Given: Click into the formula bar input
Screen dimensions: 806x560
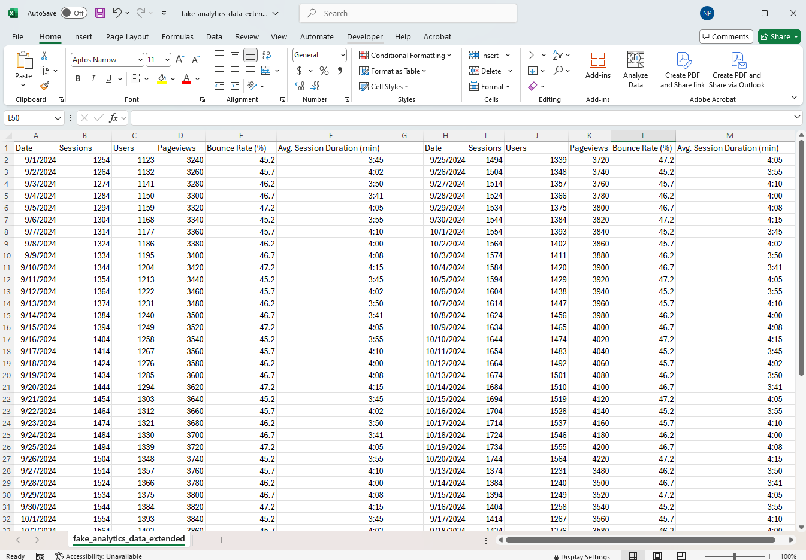Looking at the screenshot, I should (x=461, y=118).
